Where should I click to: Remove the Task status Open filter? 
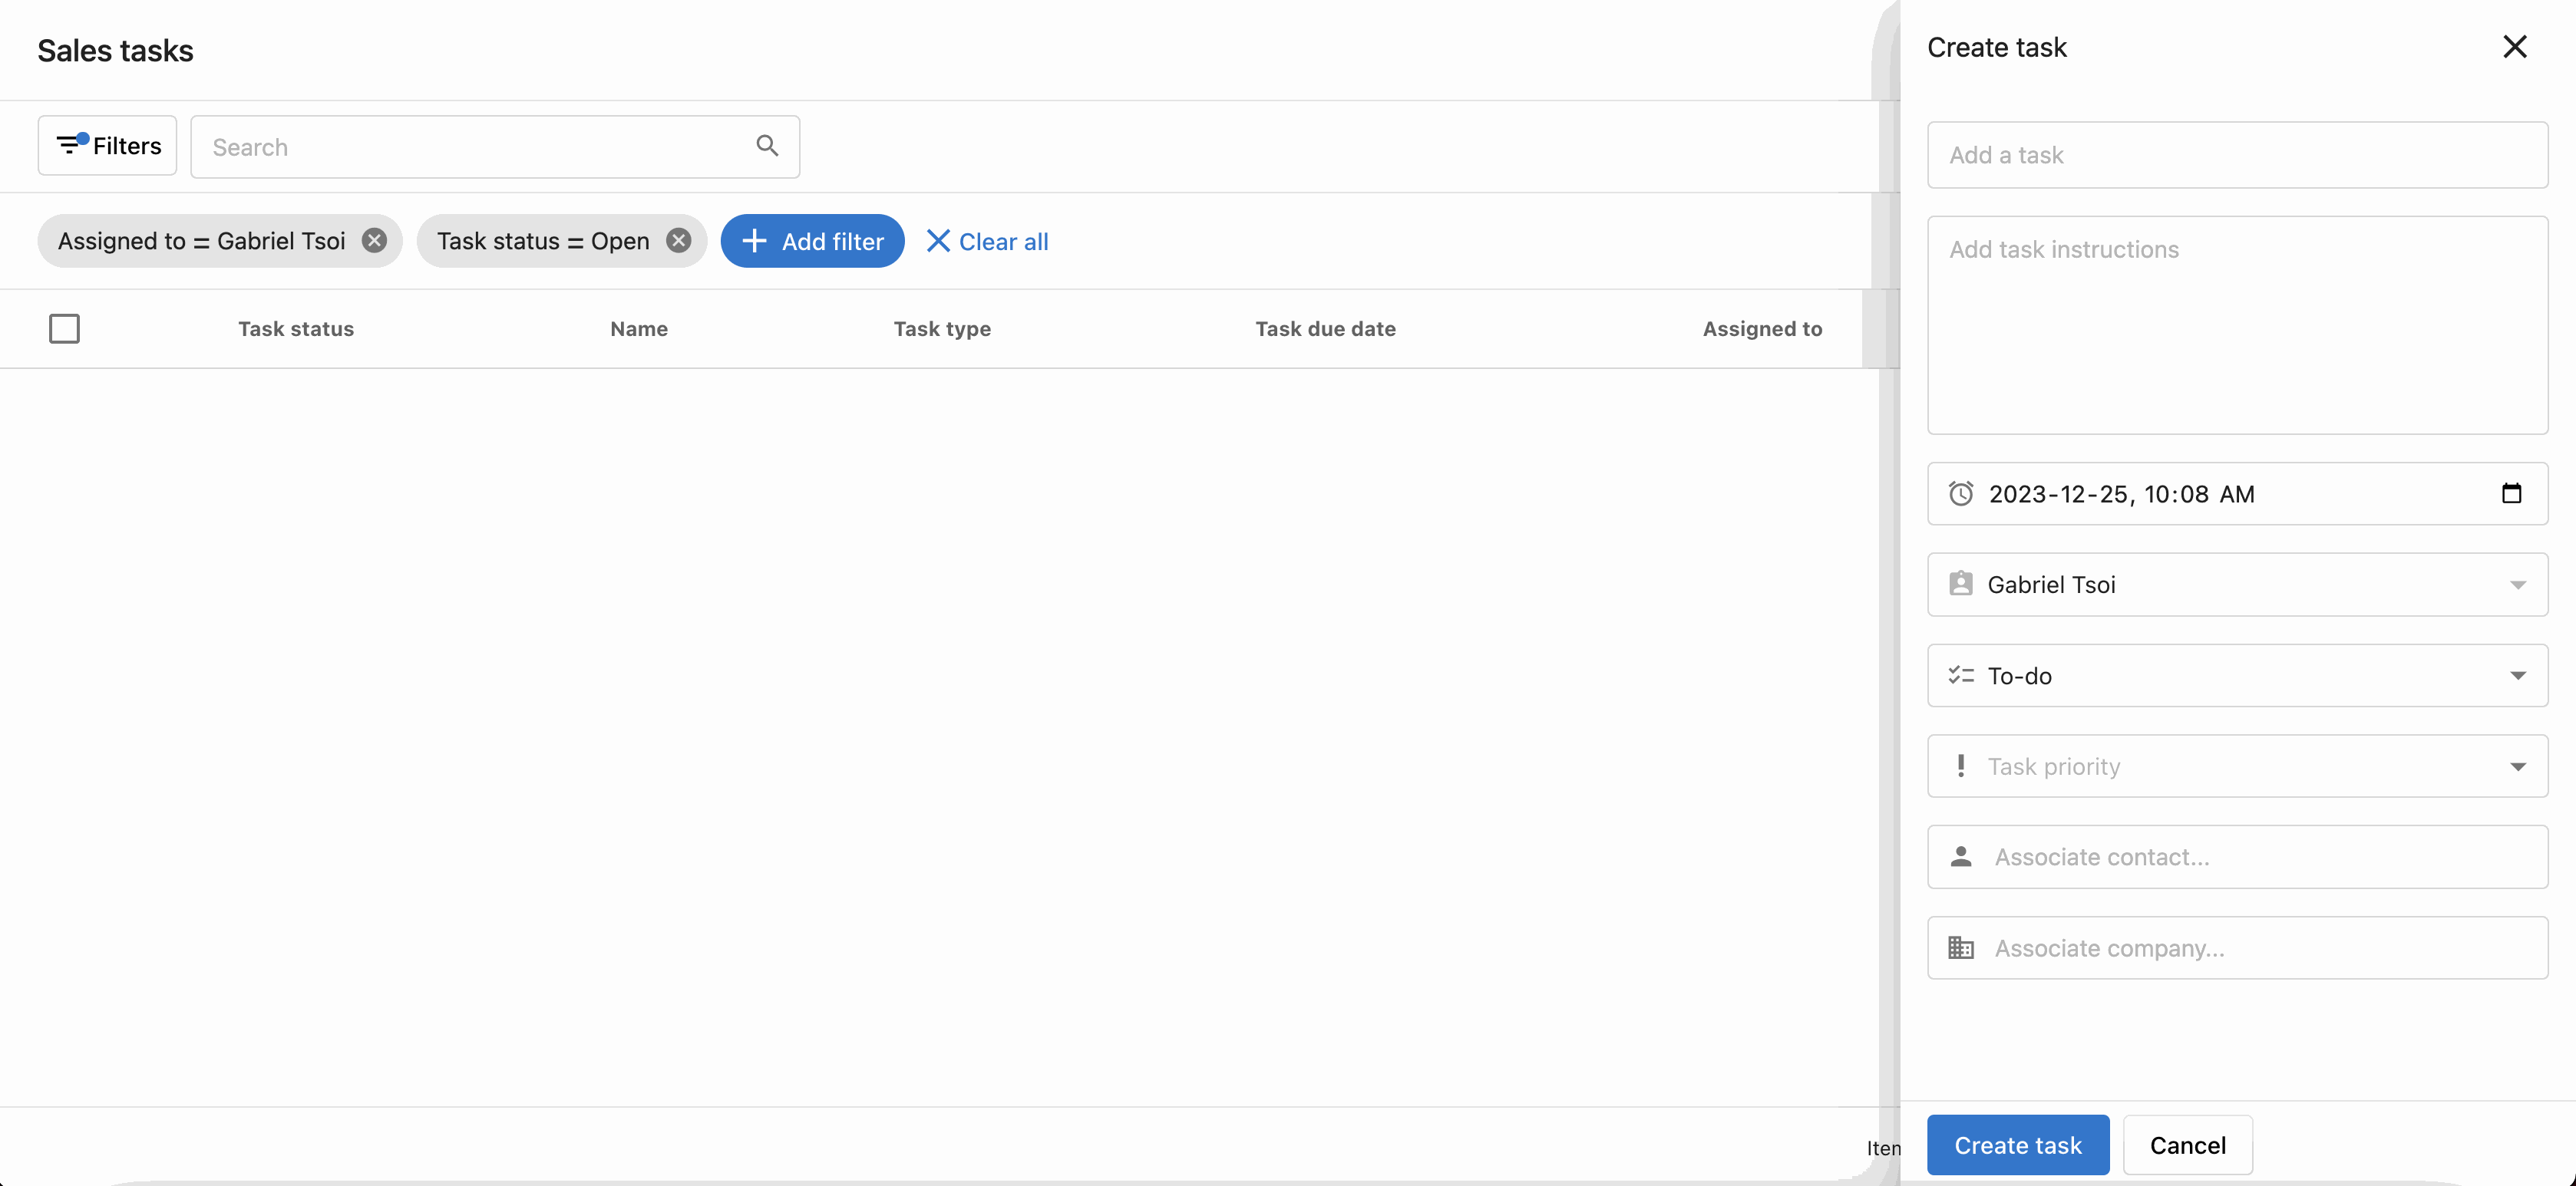tap(679, 241)
